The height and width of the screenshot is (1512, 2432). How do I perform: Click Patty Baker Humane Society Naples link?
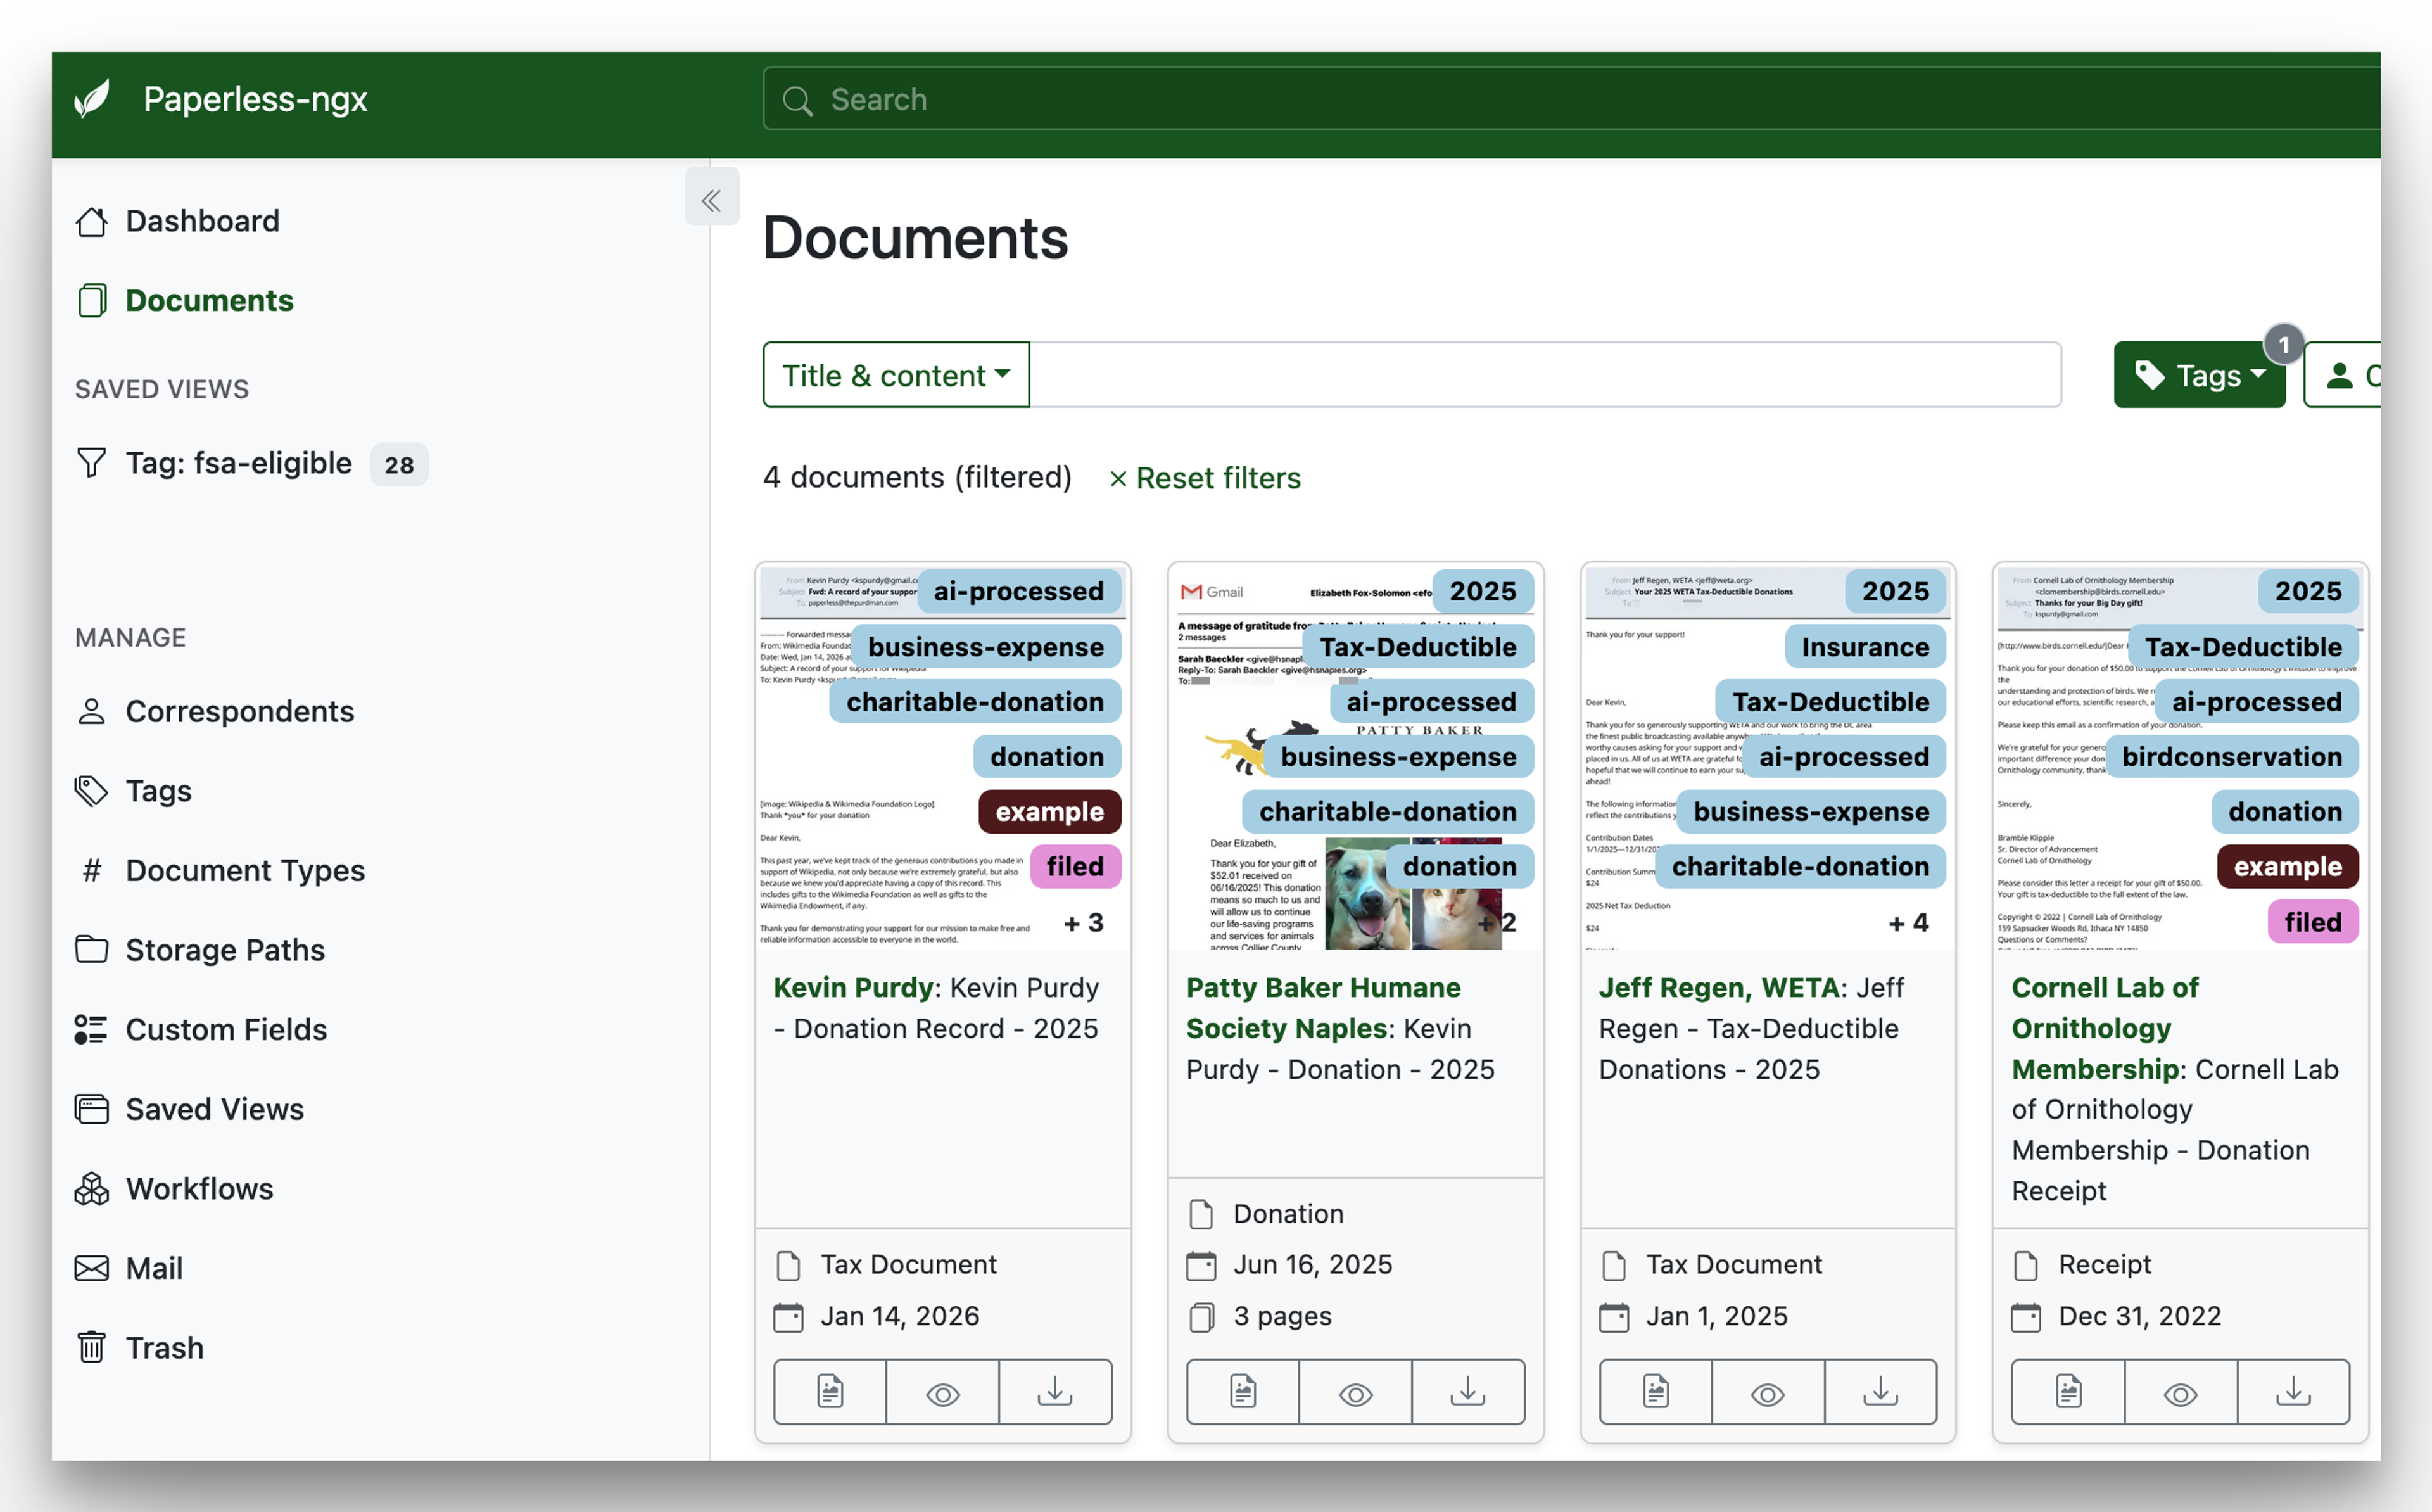click(1322, 1008)
